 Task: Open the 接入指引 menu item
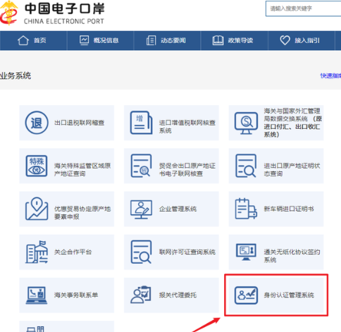[302, 40]
